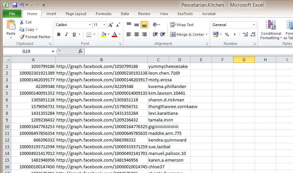Open the SeoTools tab
The width and height of the screenshot is (293, 173).
(185, 14)
